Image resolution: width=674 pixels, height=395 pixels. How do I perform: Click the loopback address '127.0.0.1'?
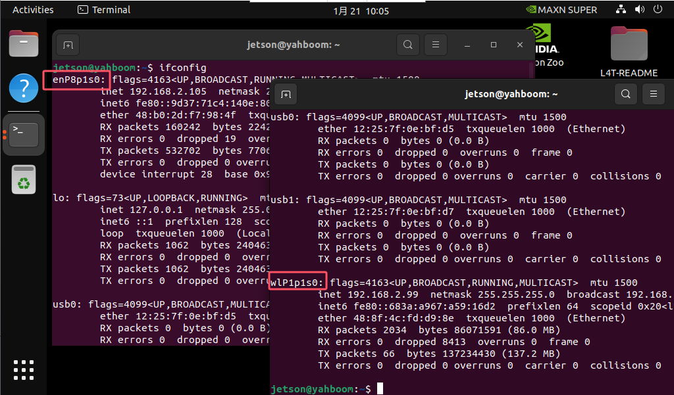[x=156, y=210]
